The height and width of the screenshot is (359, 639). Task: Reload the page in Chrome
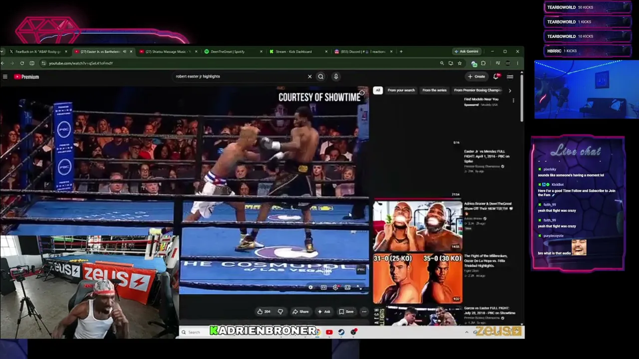[x=22, y=63]
